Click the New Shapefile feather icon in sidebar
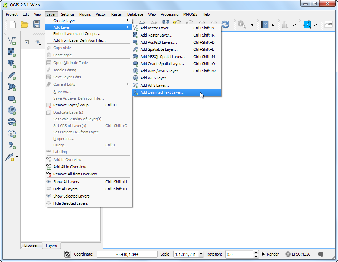 10,157
